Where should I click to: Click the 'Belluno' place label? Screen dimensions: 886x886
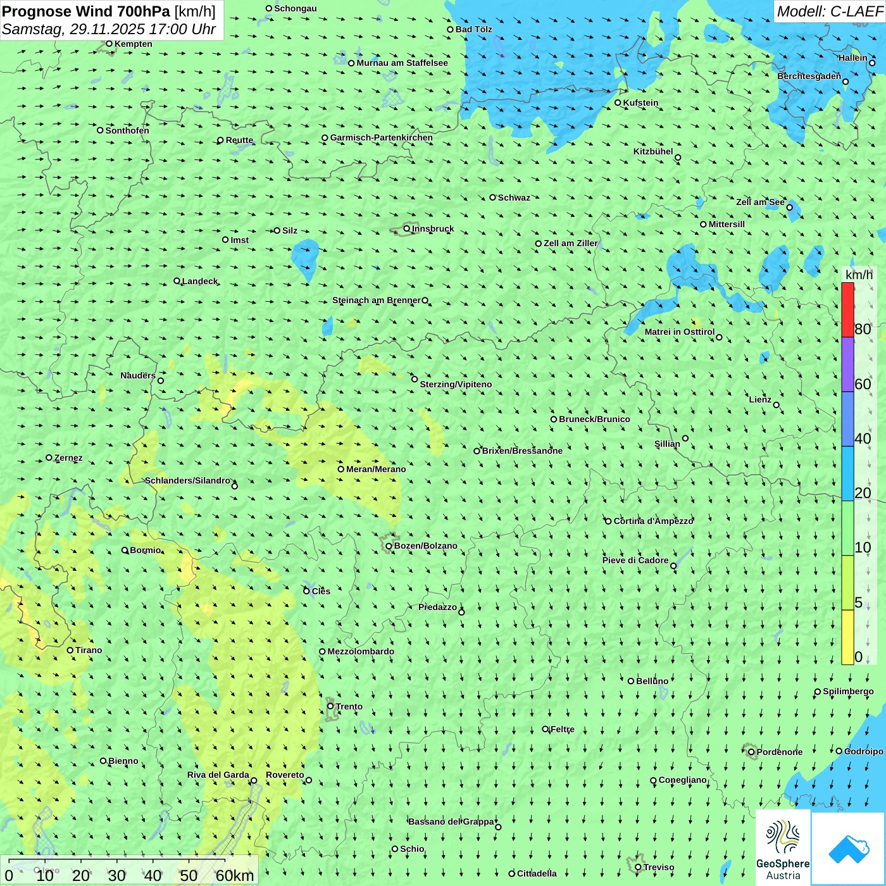click(652, 681)
